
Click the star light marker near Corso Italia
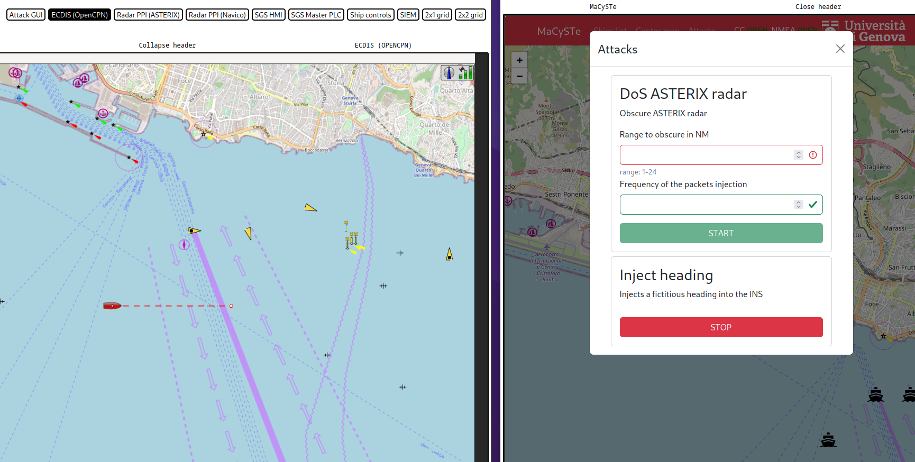[x=203, y=134]
